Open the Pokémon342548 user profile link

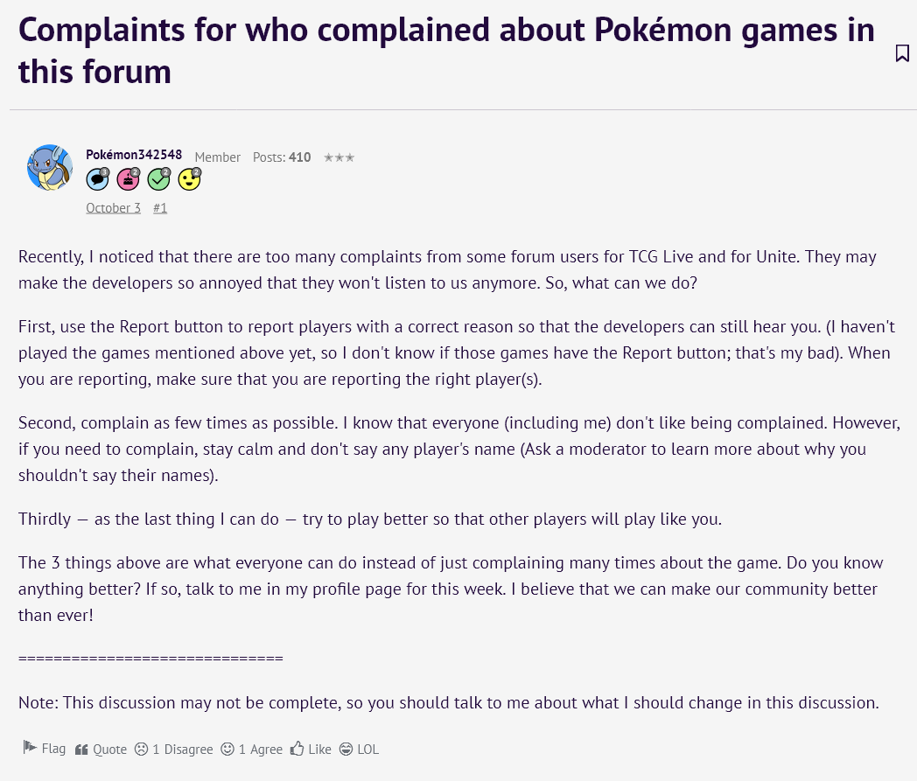[x=134, y=155]
